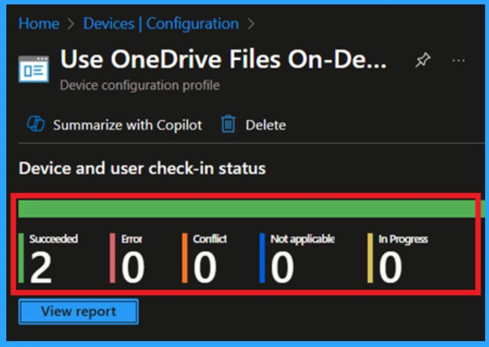Click the page title Use OneDrive Files On-De...
The height and width of the screenshot is (347, 489).
223,60
